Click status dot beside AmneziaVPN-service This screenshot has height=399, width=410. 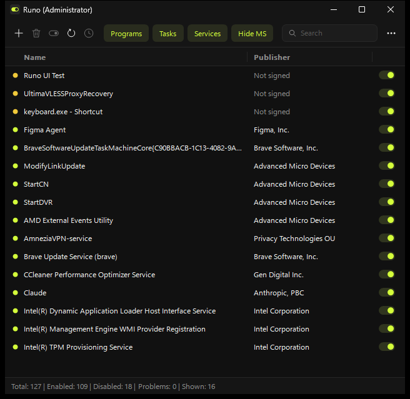16,239
